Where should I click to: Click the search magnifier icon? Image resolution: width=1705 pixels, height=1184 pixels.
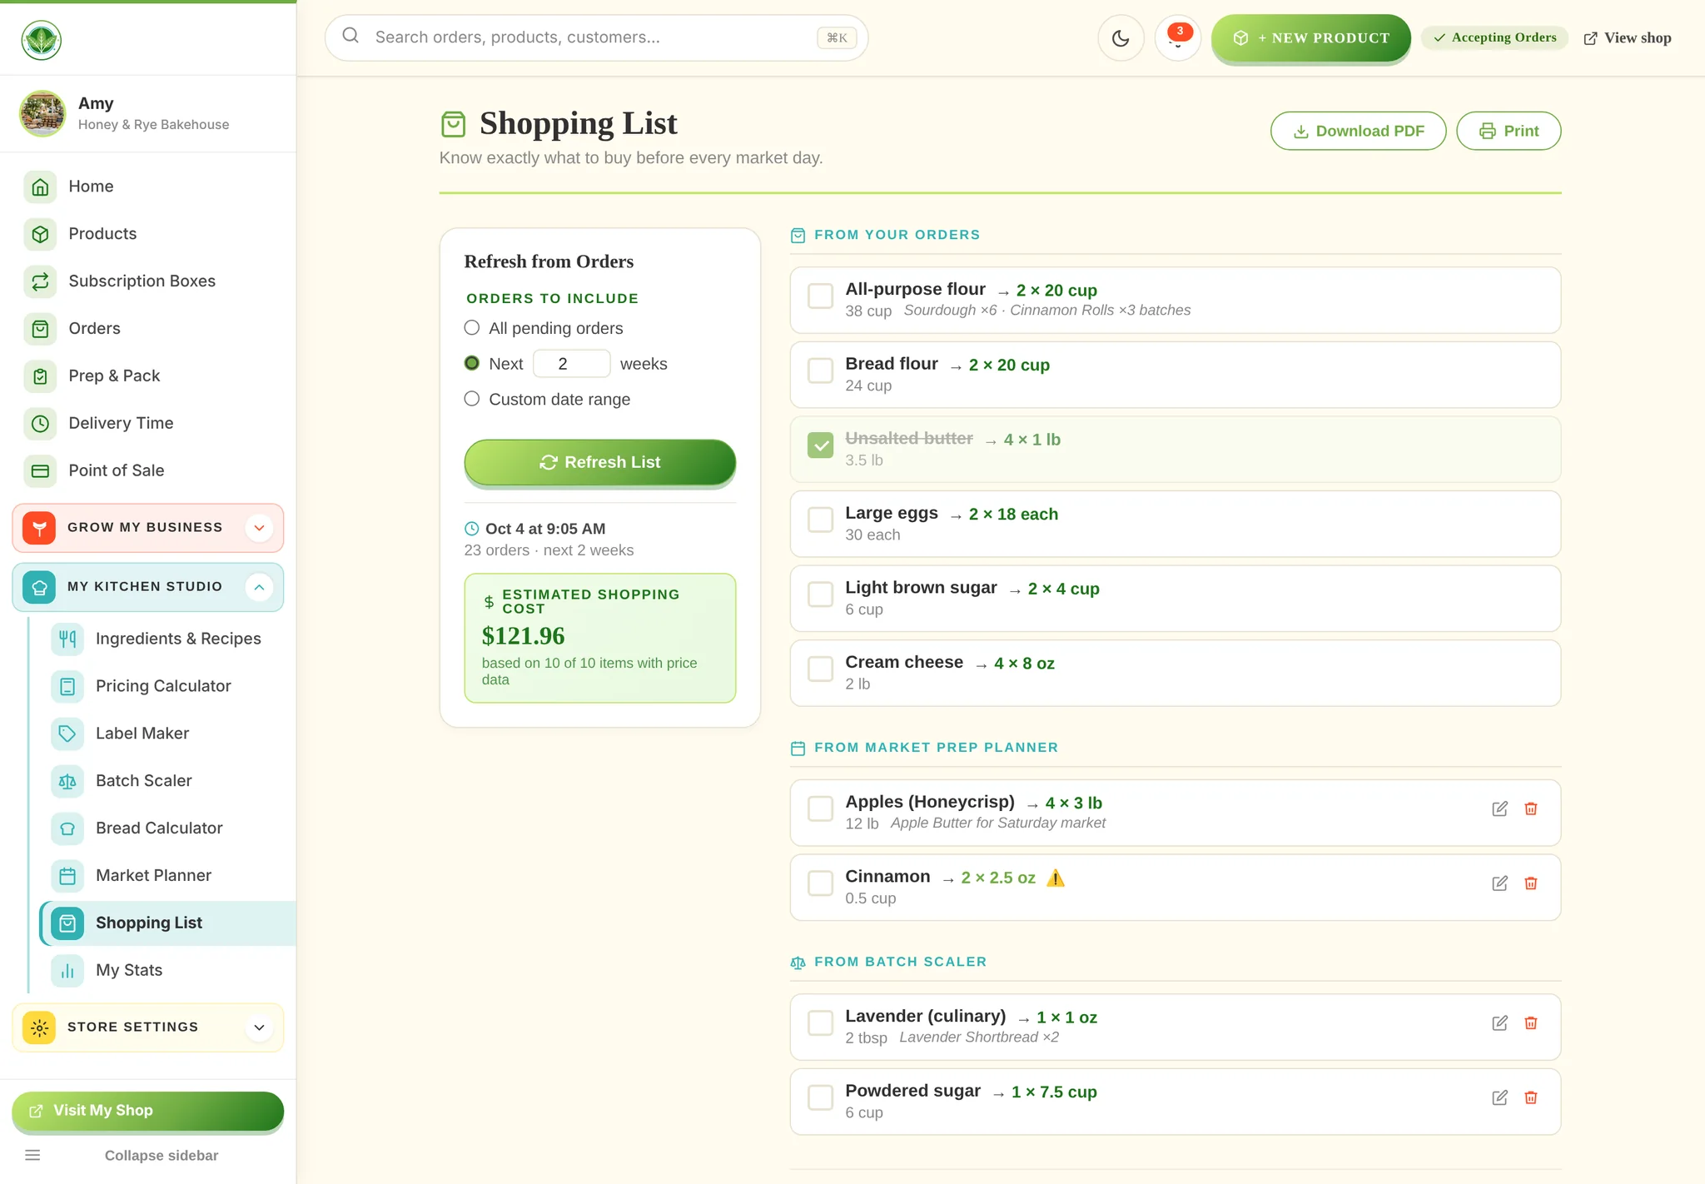click(x=350, y=36)
